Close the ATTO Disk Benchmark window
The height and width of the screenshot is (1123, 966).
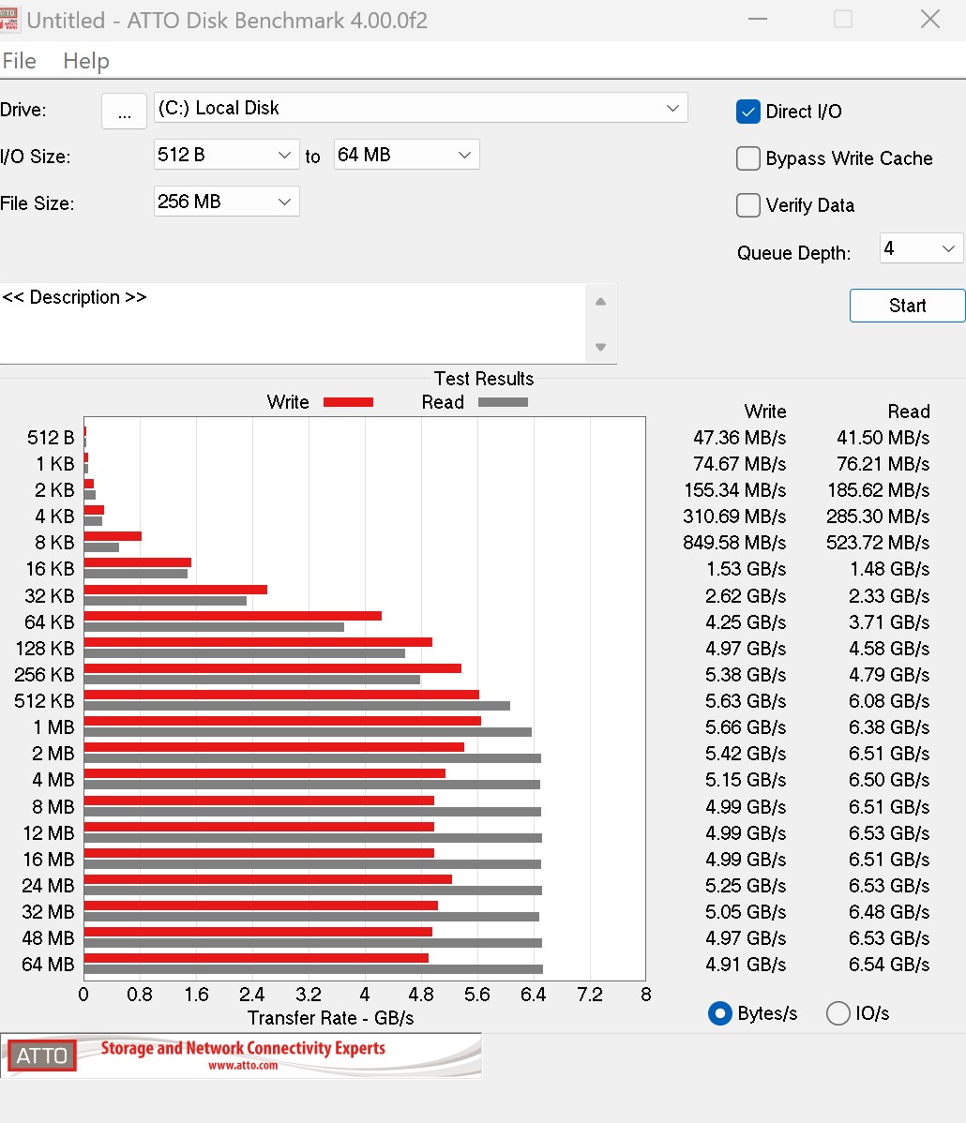click(929, 20)
